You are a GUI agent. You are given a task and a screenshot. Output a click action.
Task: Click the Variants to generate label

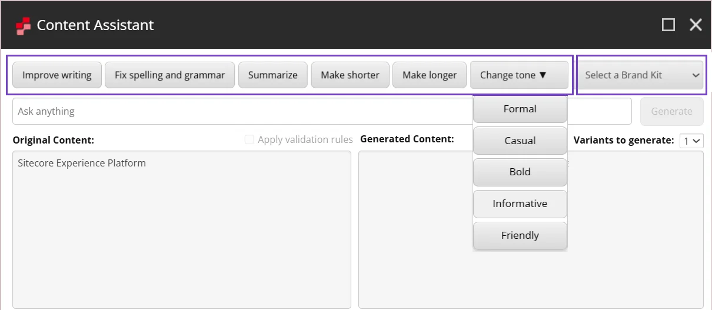pyautogui.click(x=624, y=140)
